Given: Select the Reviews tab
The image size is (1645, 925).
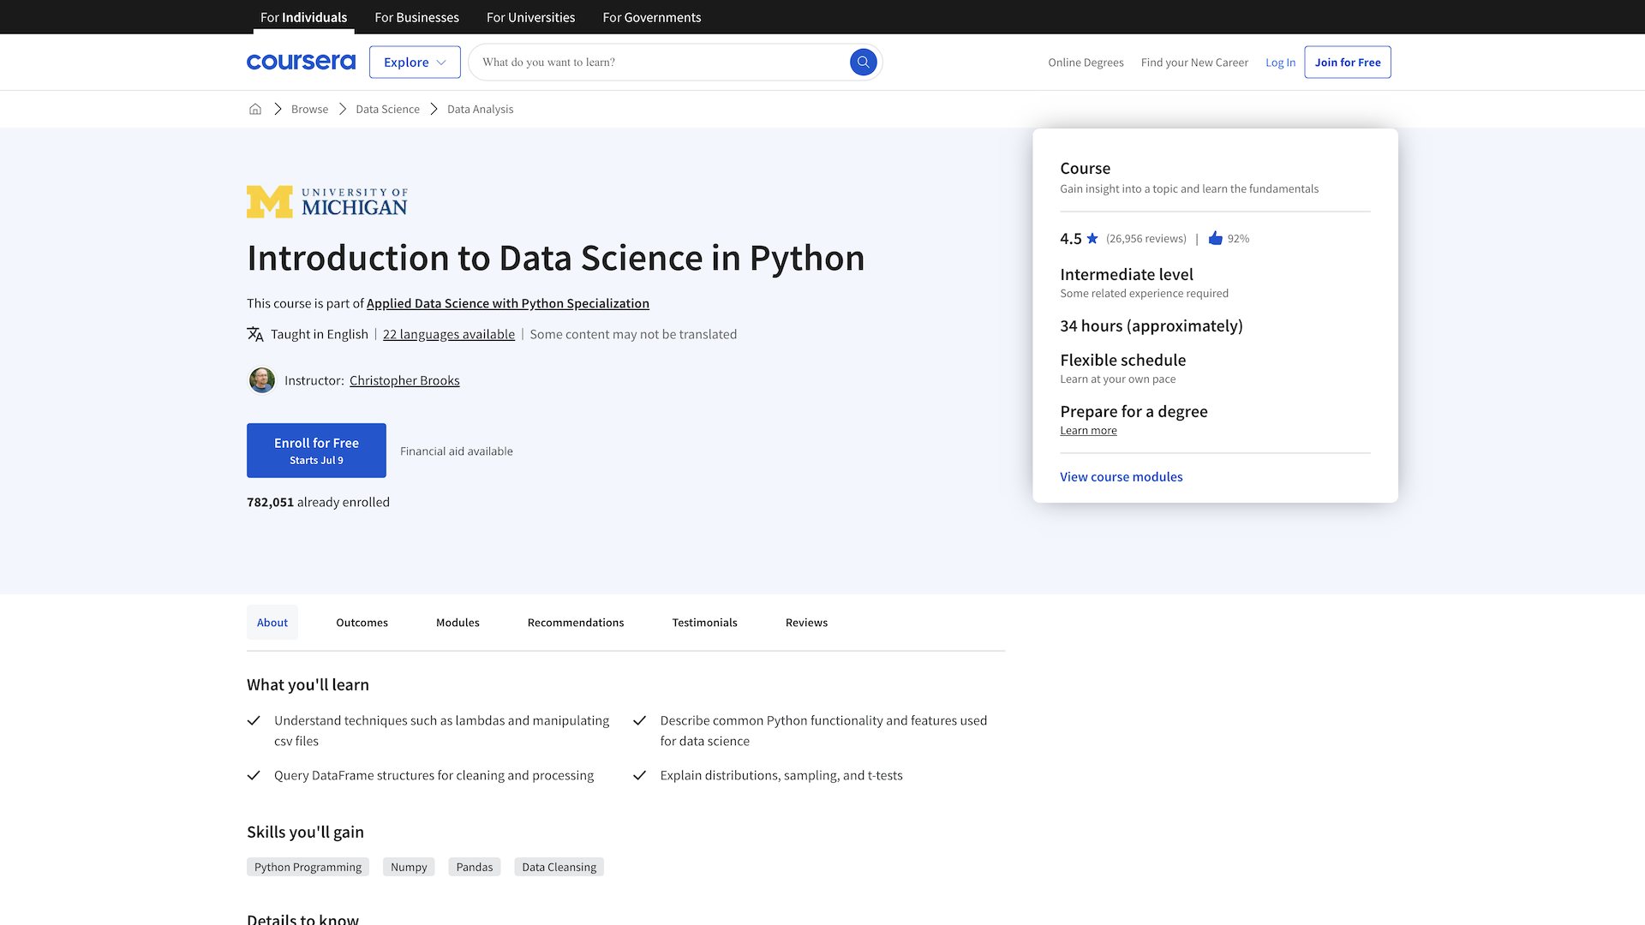Looking at the screenshot, I should tap(806, 623).
